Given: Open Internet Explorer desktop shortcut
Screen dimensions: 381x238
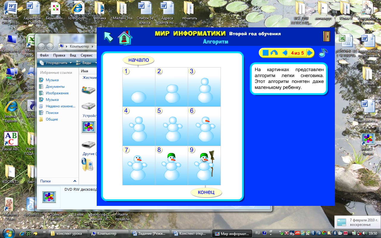Looking at the screenshot, I should (x=11, y=111).
